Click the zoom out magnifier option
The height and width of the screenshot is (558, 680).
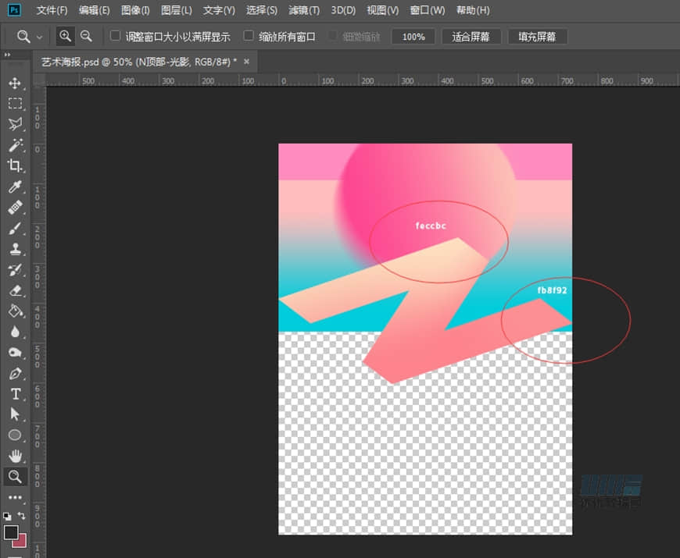point(86,36)
